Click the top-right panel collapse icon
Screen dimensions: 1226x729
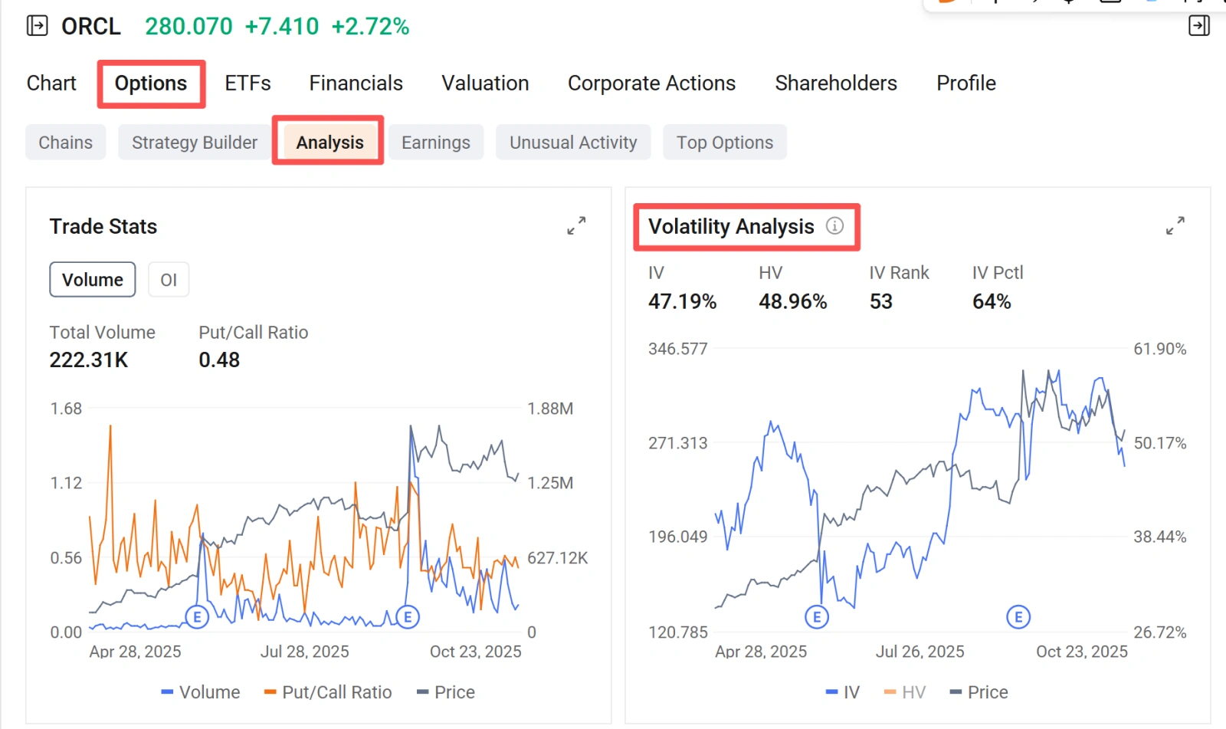click(x=1199, y=26)
